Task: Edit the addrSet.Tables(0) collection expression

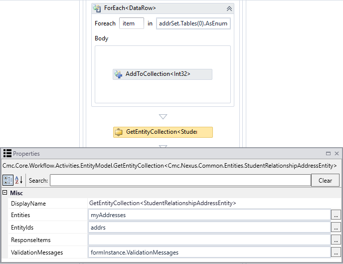Action: point(193,23)
